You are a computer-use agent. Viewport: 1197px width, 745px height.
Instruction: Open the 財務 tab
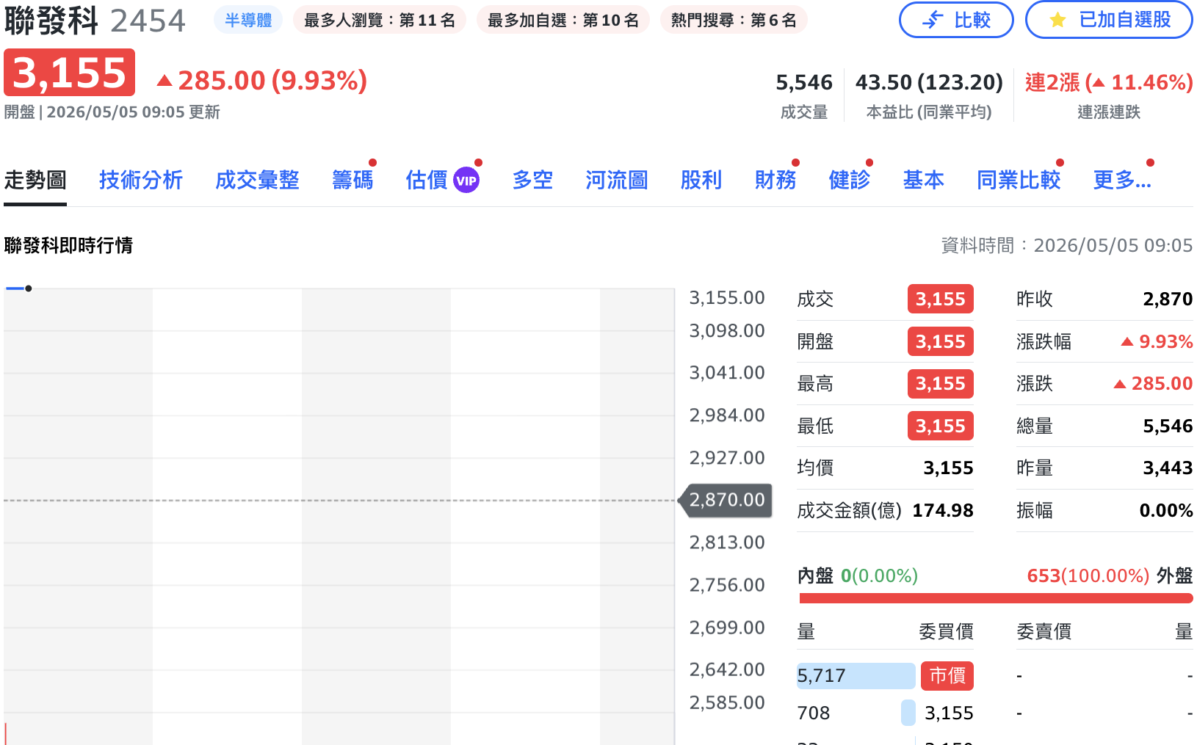click(x=775, y=180)
